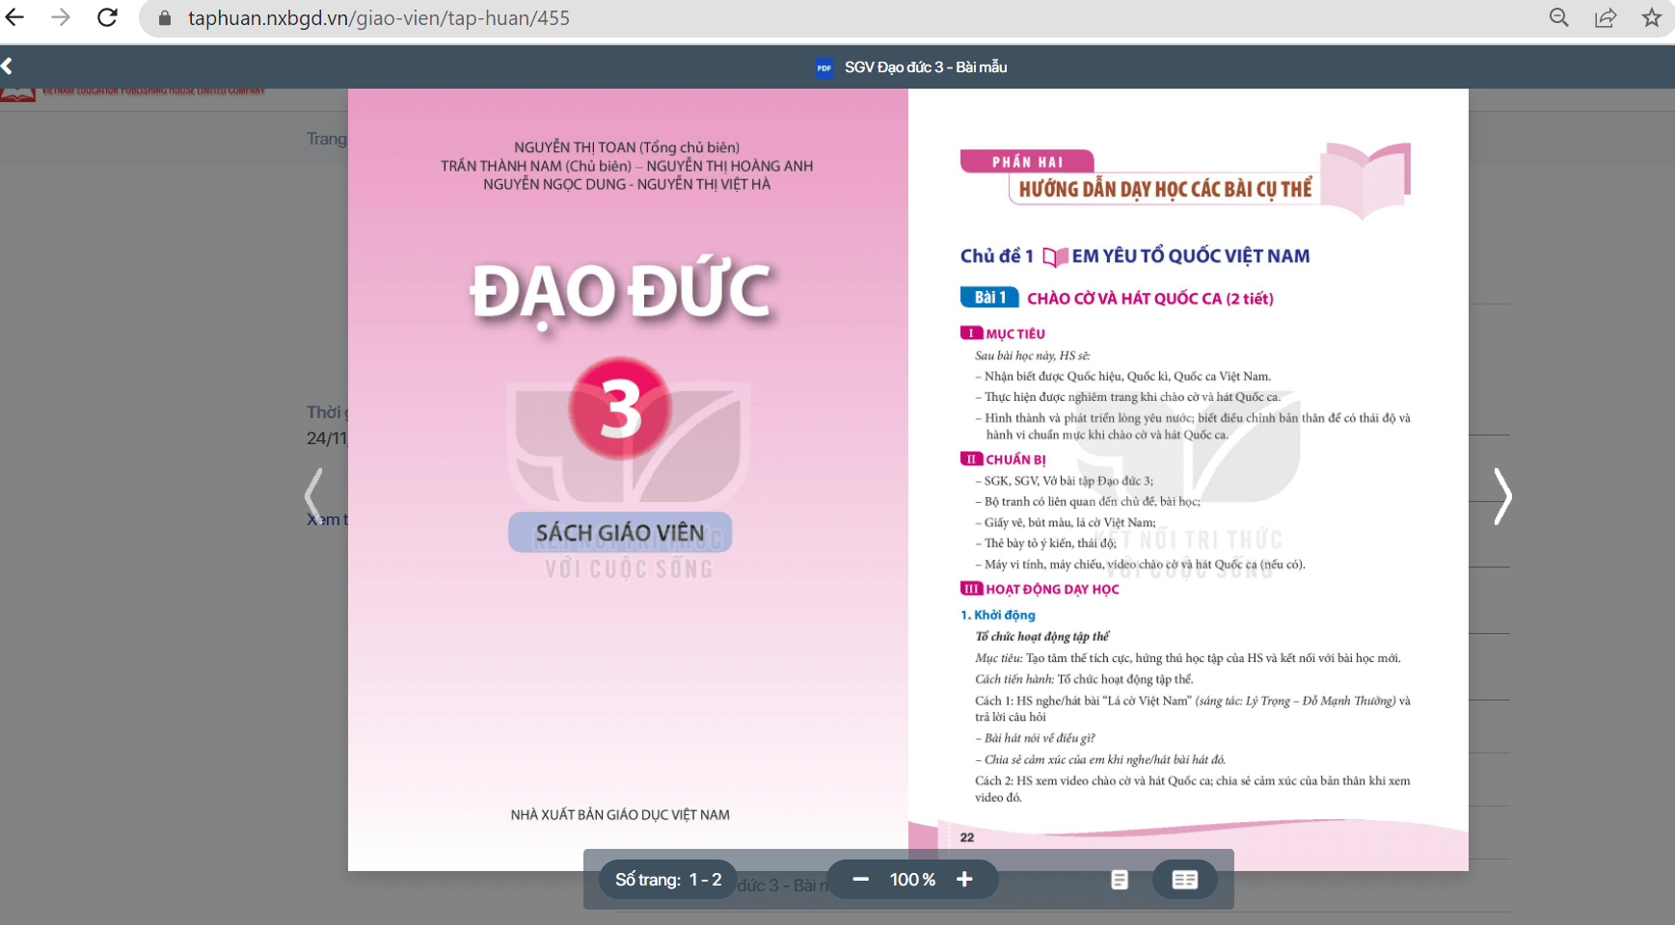The image size is (1675, 925).
Task: Click the 'PHẦN HAI' label
Action: 1028,162
